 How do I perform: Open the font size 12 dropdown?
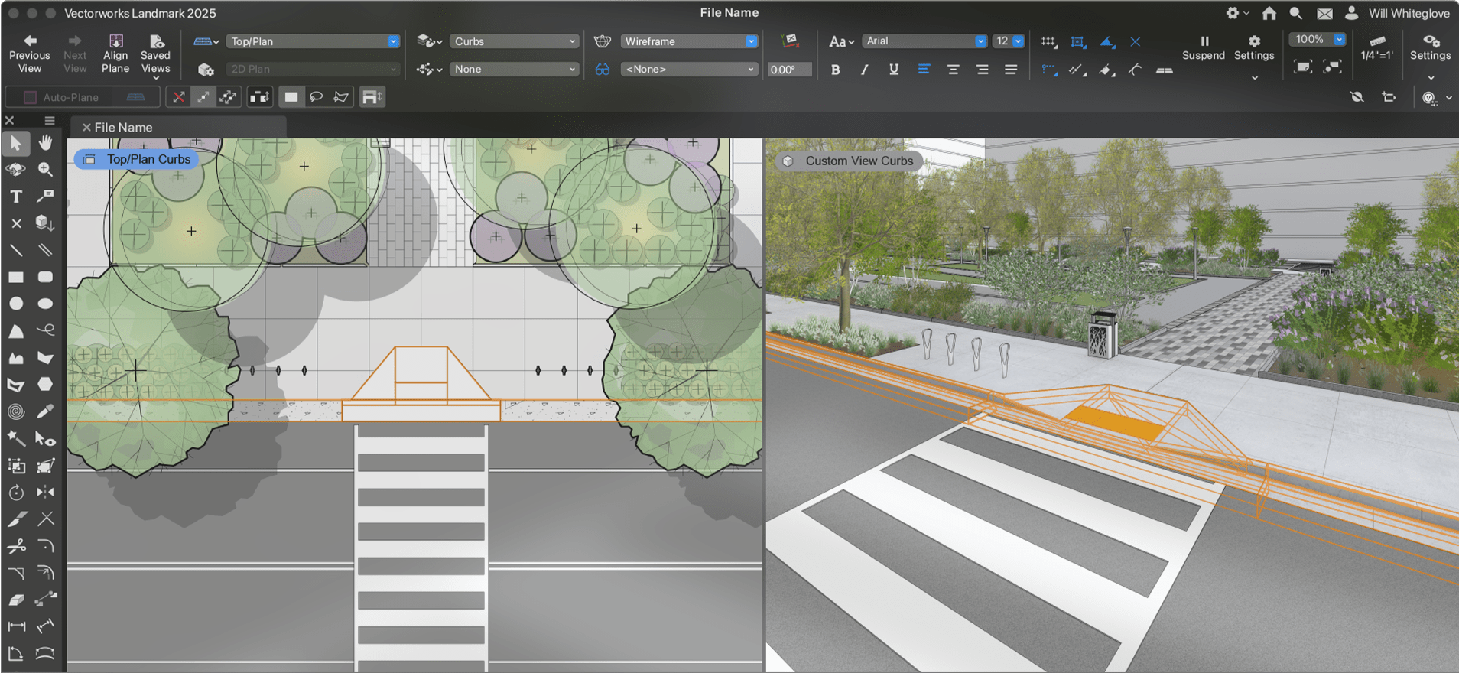(1008, 41)
